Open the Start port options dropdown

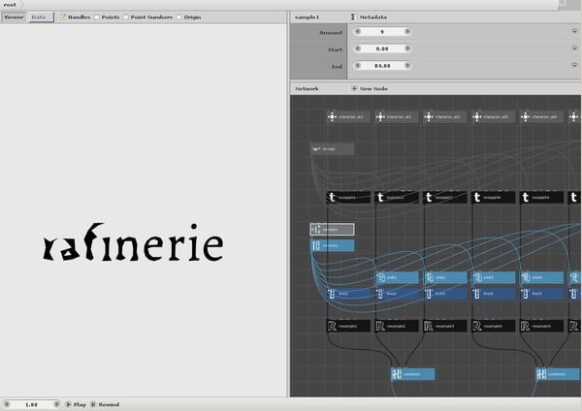click(574, 48)
